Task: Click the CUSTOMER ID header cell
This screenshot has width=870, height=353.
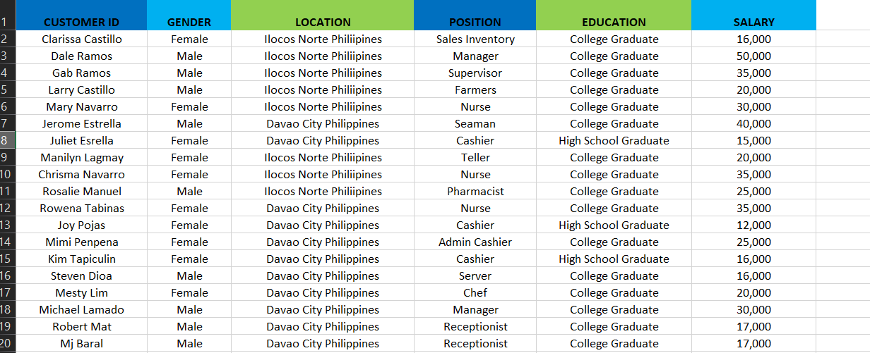Action: (x=81, y=22)
